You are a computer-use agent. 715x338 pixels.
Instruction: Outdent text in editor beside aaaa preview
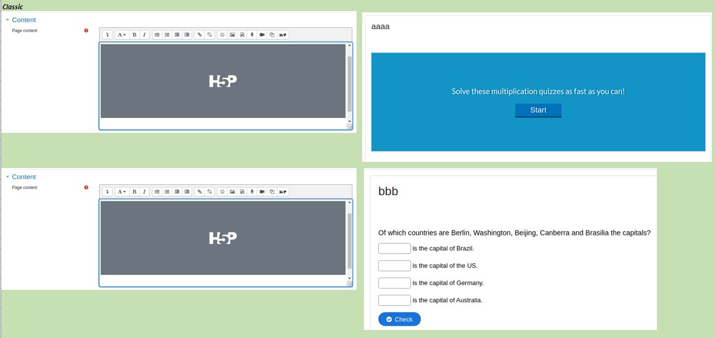(x=177, y=35)
